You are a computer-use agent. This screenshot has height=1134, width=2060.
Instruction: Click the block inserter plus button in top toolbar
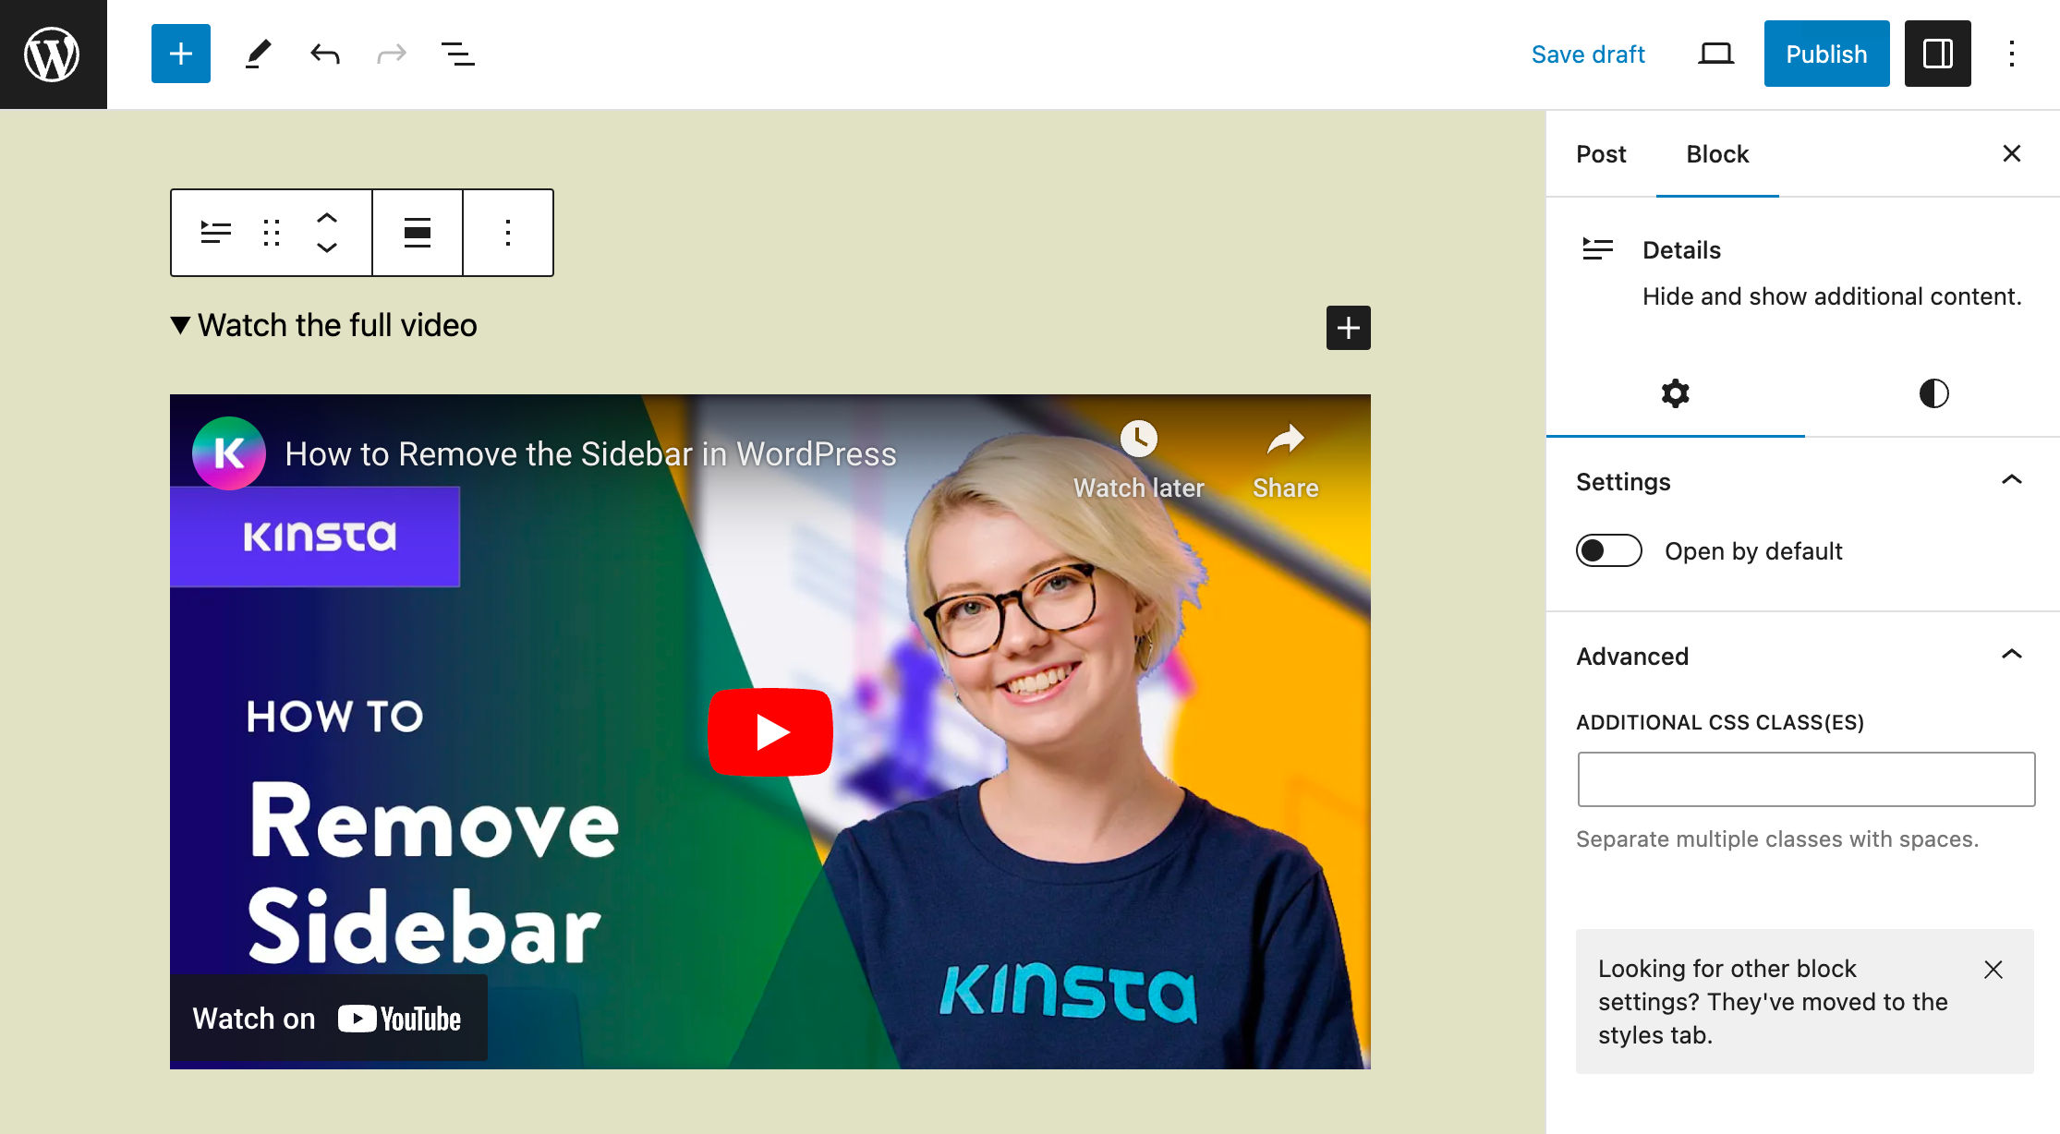coord(181,54)
